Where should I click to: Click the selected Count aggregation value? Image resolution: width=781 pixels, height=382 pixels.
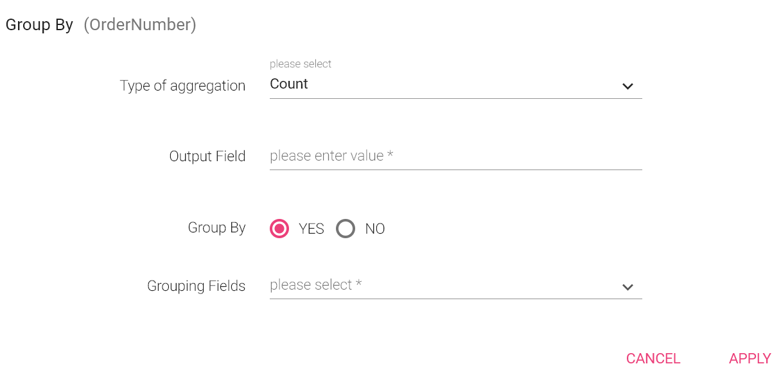289,84
